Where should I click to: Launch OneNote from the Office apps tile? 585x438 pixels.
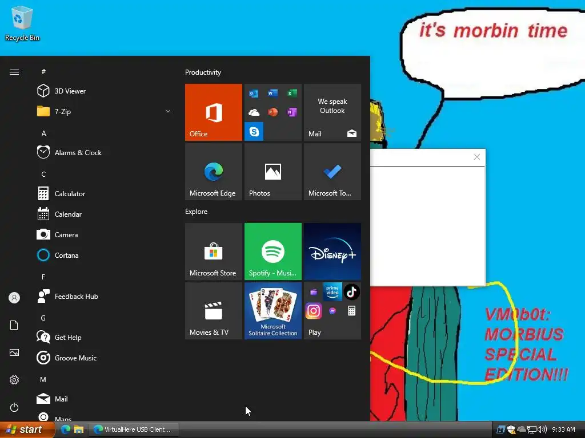(292, 112)
